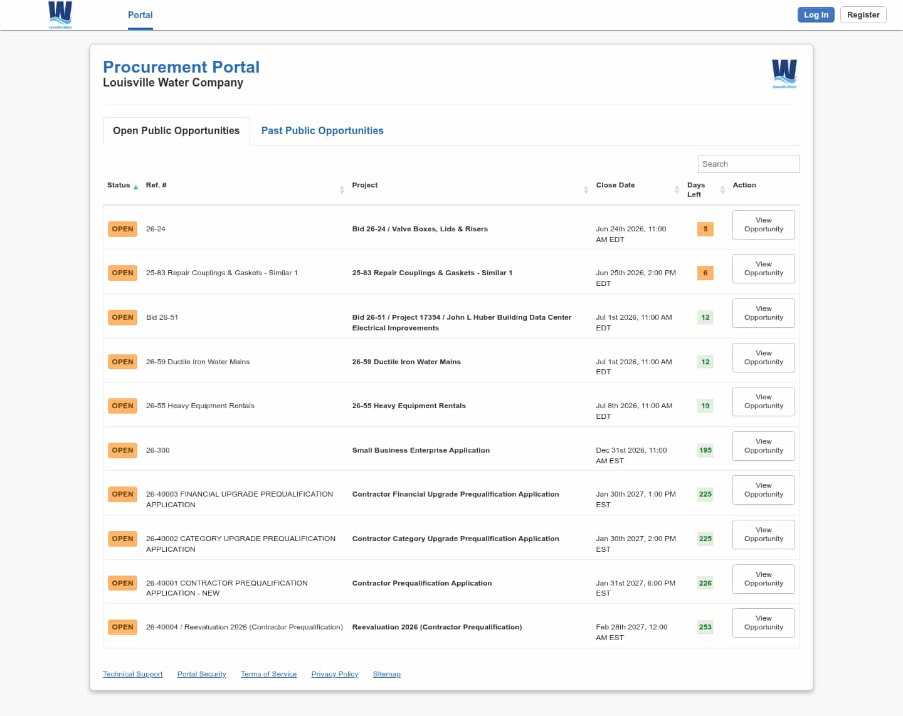Click the Louisville Water logo in top navigation
Viewport: 903px width, 716px height.
click(60, 15)
